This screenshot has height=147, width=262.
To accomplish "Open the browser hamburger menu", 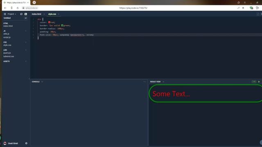I will coord(245,2).
